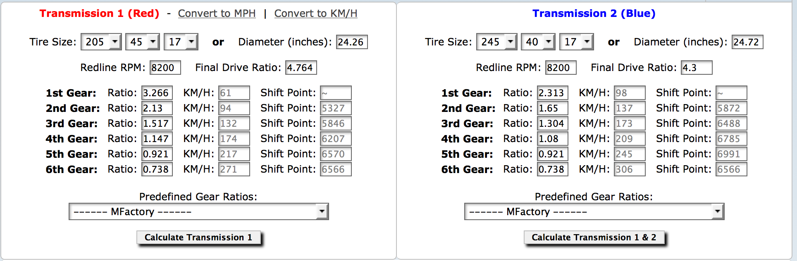Click Transmission 2 4th gear KM/H value 209
This screenshot has width=797, height=261.
click(630, 139)
